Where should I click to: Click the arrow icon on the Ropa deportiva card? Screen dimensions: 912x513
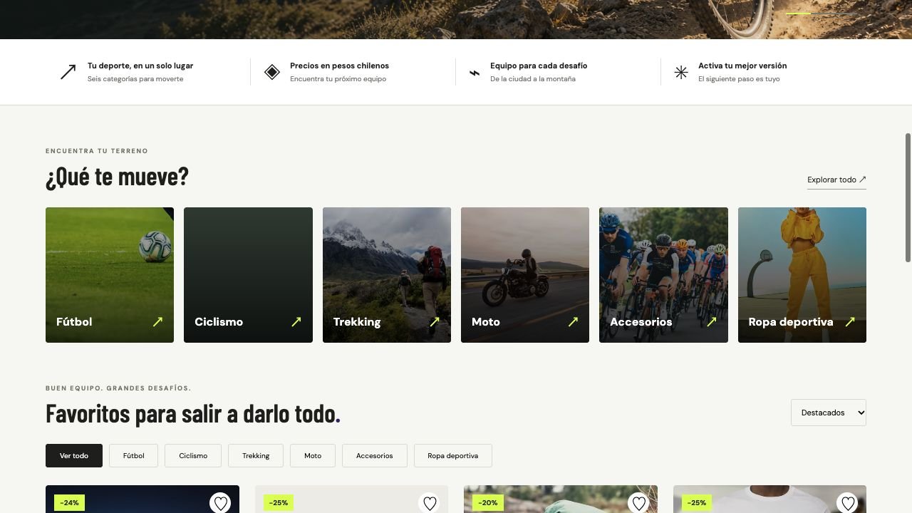850,322
